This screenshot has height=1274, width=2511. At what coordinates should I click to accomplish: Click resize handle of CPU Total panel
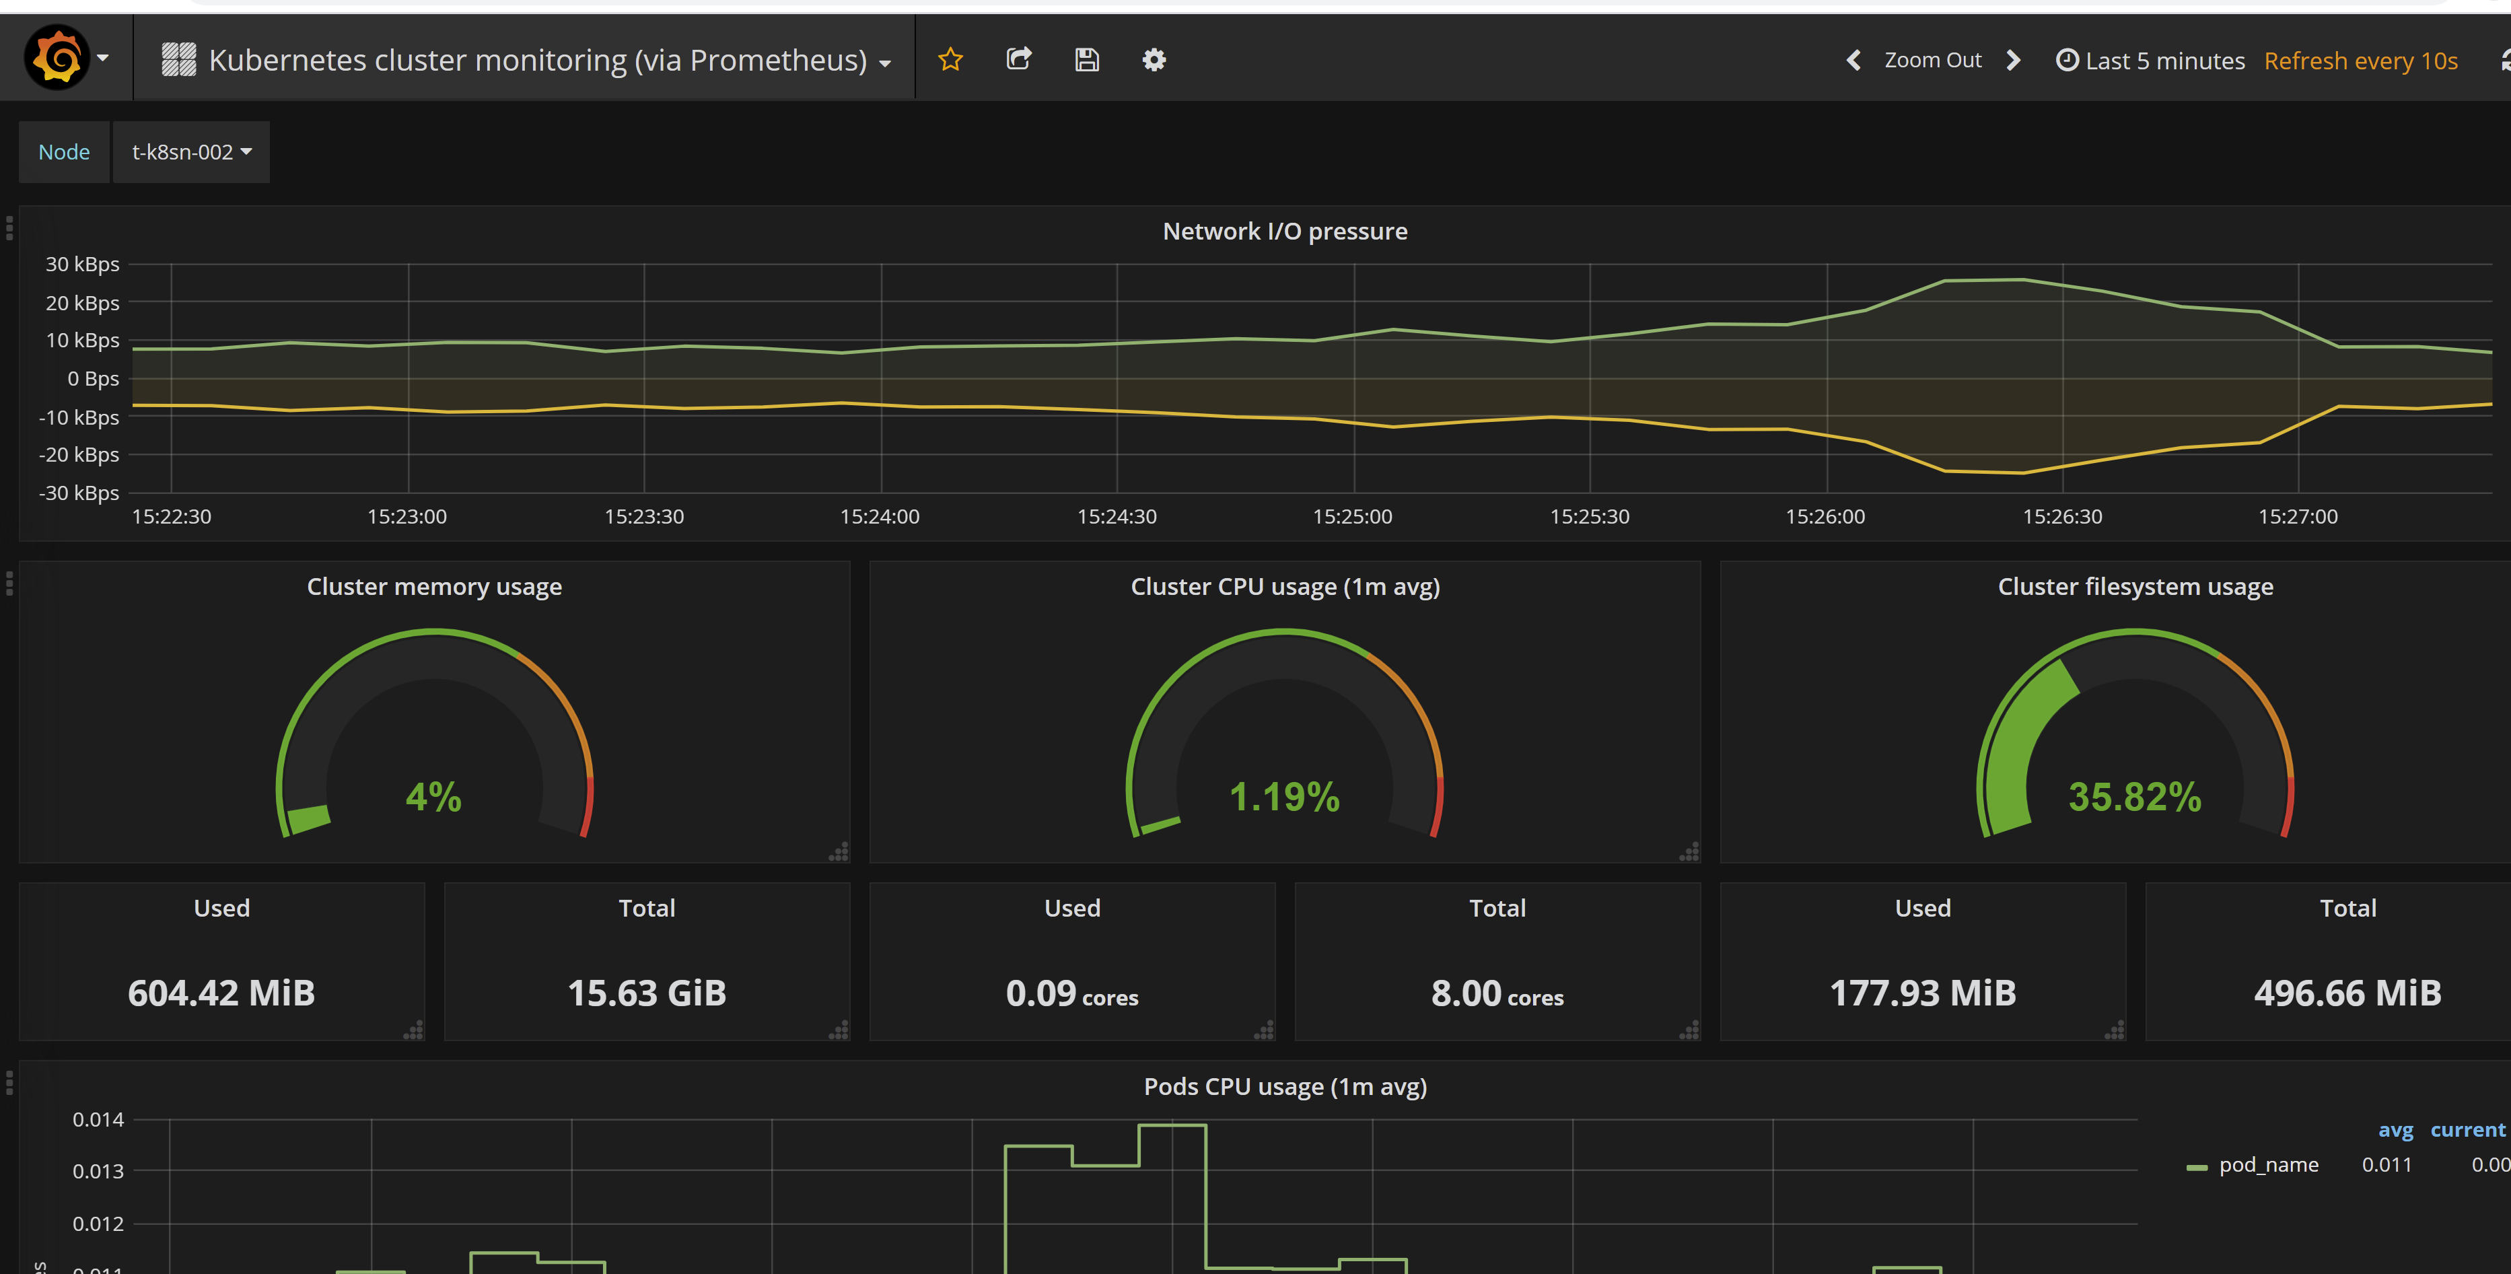click(x=1690, y=1029)
